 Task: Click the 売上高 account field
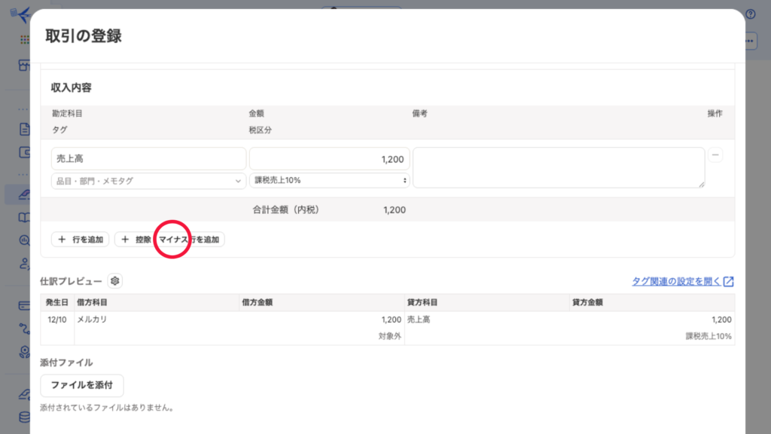(x=148, y=159)
